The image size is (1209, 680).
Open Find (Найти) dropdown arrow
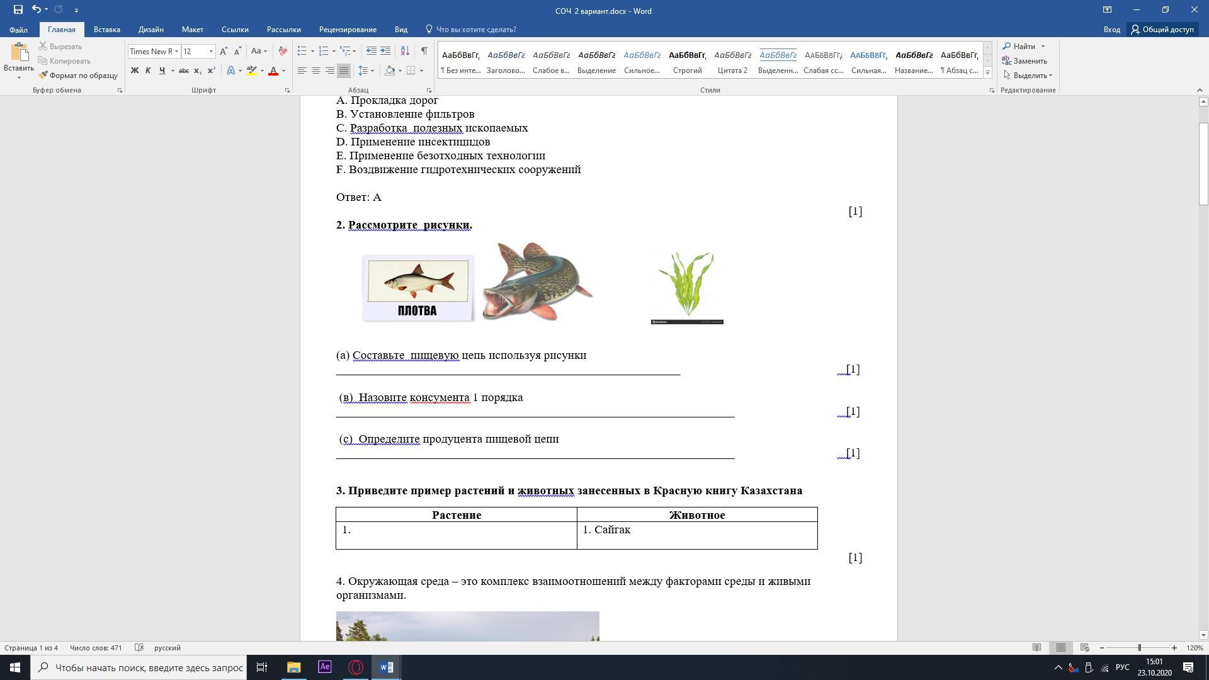tap(1043, 47)
